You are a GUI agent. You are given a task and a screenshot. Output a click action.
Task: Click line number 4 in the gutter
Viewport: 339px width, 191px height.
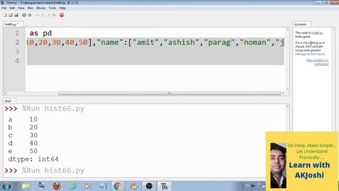point(17,60)
